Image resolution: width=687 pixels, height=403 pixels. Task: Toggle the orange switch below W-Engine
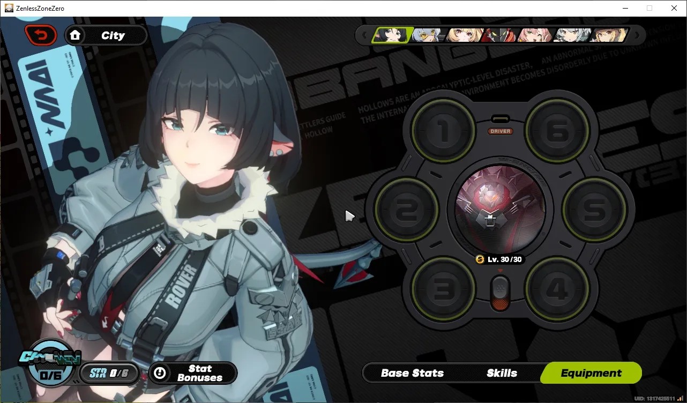[501, 294]
